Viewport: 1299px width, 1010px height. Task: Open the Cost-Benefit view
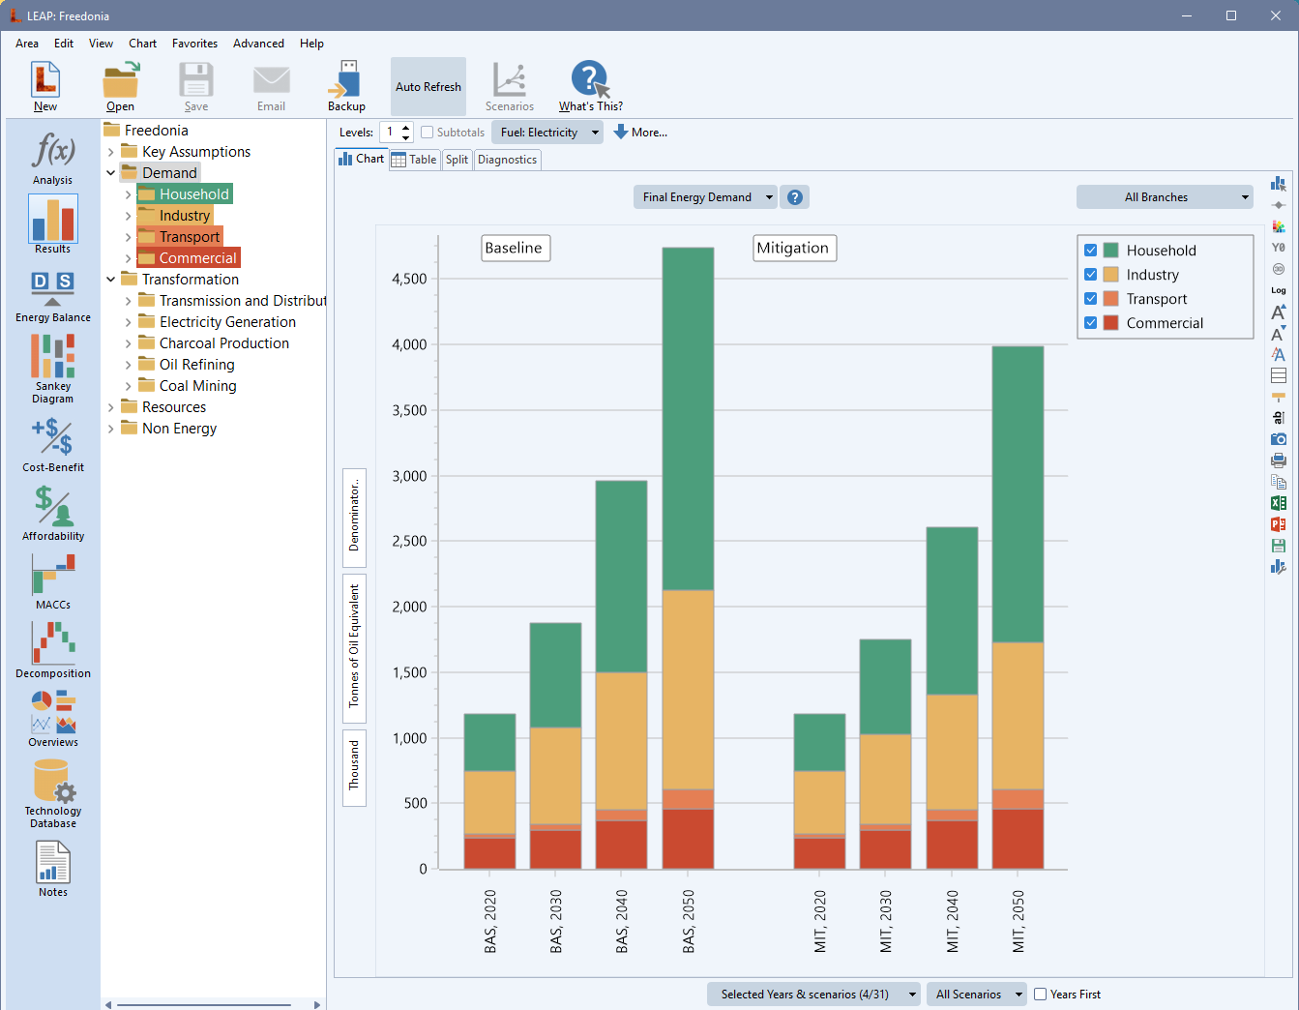(52, 444)
